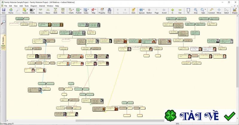Open the Internet menu
Screen dimensions: 239x125
[x=42, y=6]
